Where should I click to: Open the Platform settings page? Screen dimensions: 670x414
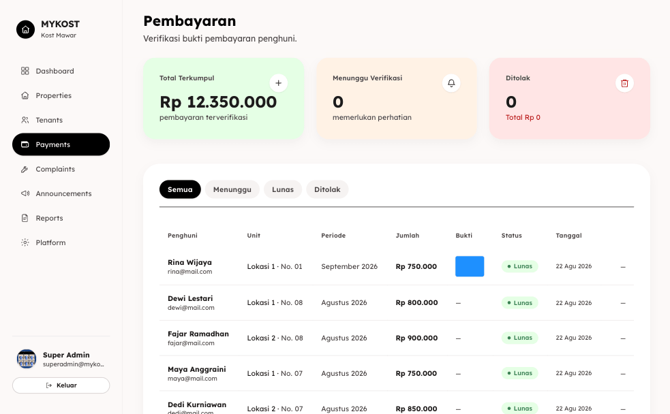[61, 242]
